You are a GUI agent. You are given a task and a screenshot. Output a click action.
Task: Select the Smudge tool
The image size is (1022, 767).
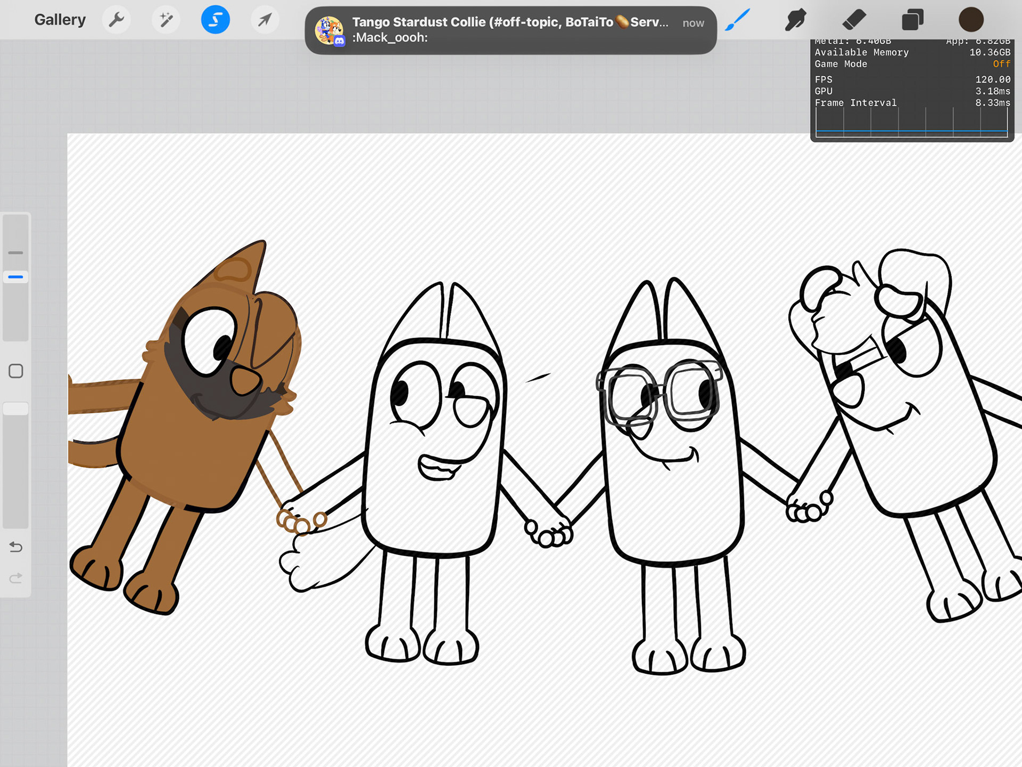(796, 20)
